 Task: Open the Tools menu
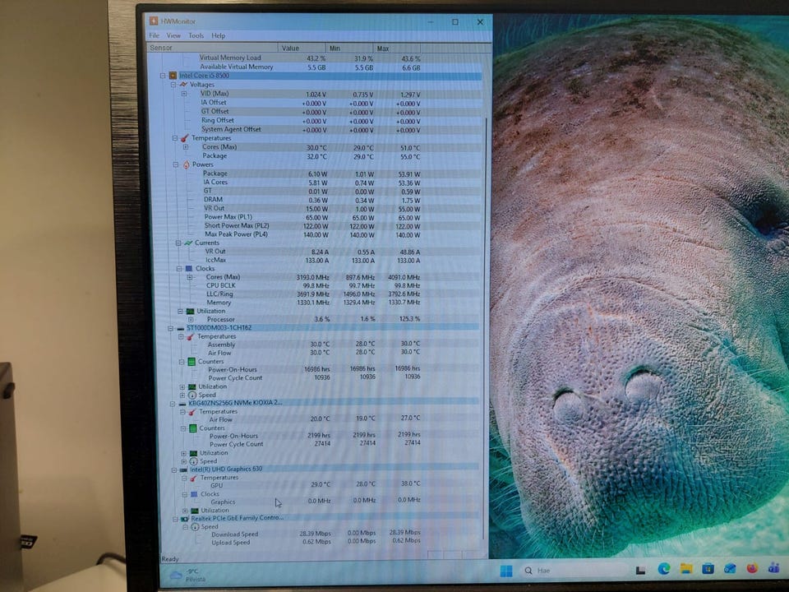click(196, 35)
